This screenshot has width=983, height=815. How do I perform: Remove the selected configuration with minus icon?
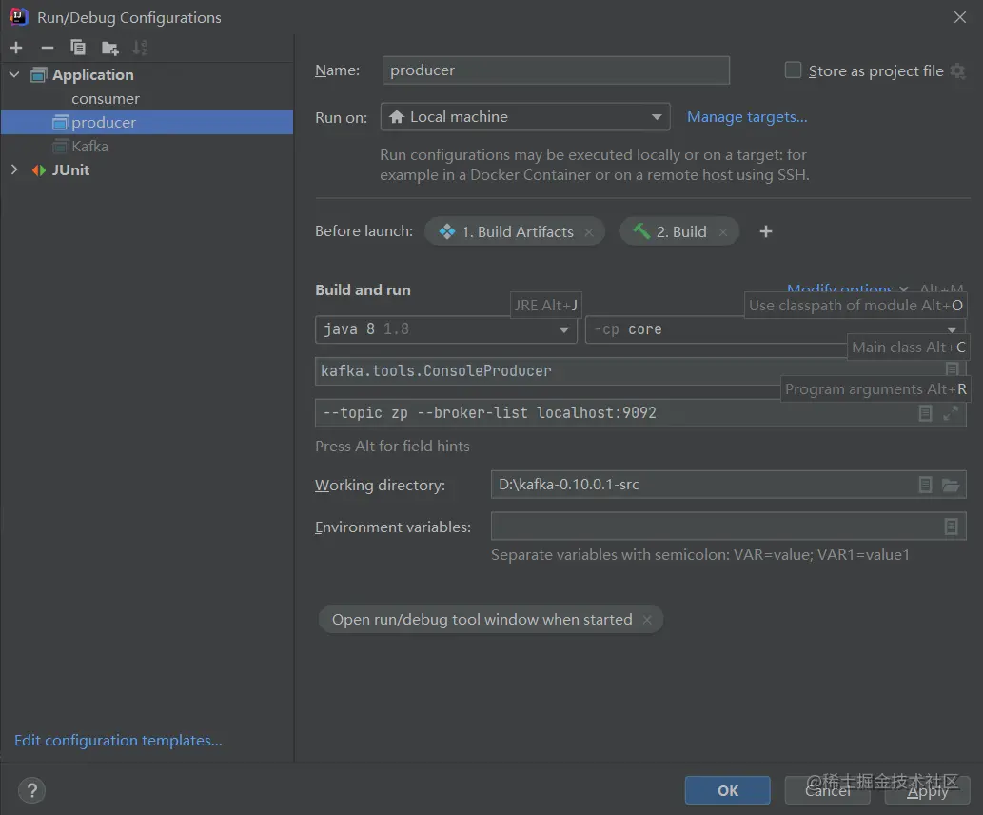click(x=47, y=48)
